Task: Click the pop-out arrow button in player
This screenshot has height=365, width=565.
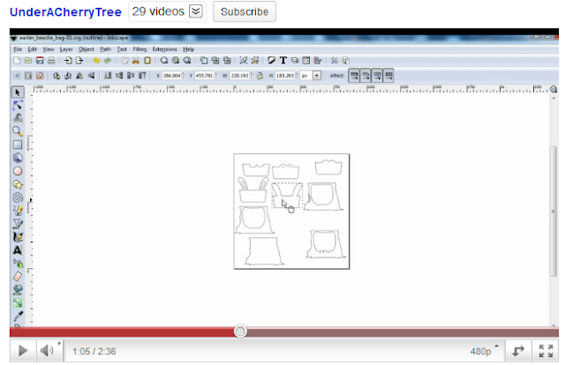Action: pyautogui.click(x=518, y=351)
